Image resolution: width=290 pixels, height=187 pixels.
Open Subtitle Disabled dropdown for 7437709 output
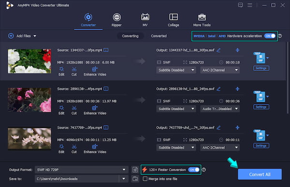tap(176, 147)
